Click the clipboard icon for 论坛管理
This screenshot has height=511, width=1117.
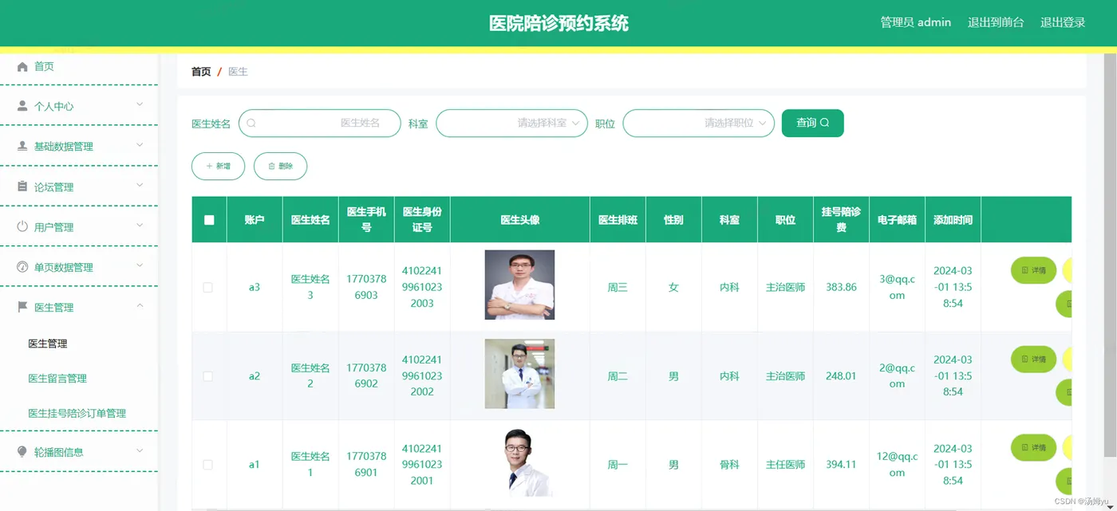click(x=22, y=187)
